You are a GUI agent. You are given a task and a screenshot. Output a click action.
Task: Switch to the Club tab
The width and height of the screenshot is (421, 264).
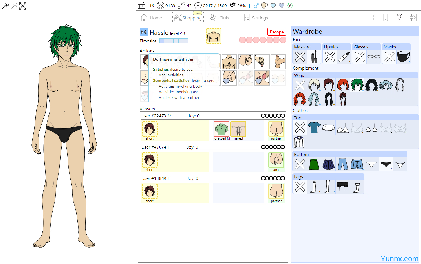[222, 18]
